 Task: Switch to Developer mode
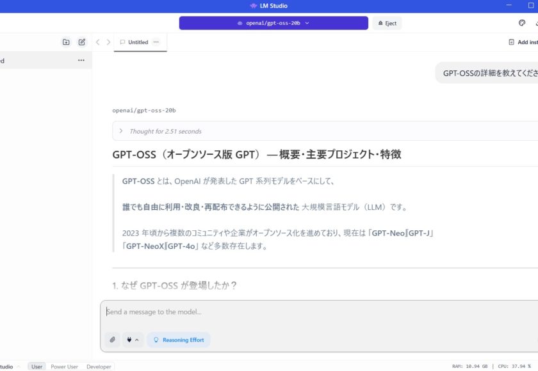[99, 367]
